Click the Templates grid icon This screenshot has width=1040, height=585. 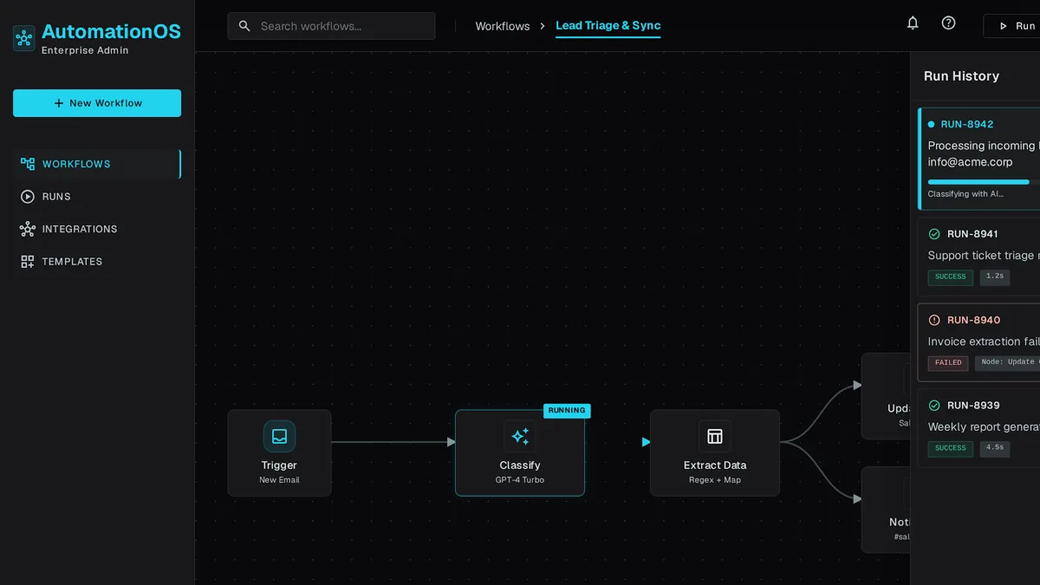[28, 262]
